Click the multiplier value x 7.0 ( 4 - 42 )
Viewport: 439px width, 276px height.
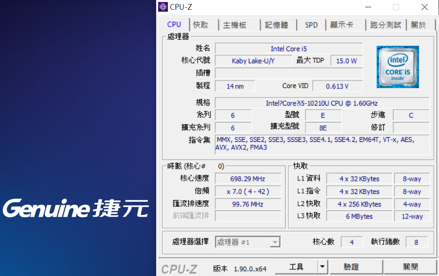coord(248,191)
